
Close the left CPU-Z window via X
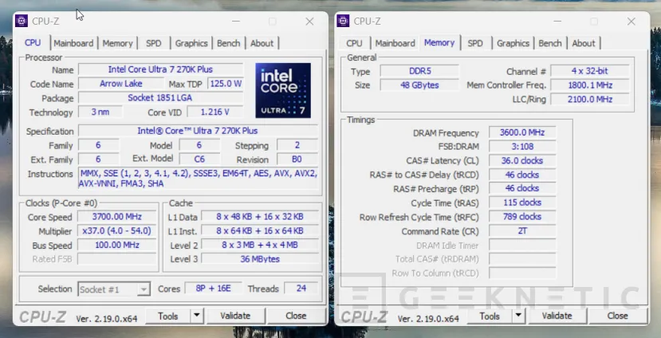click(x=309, y=21)
